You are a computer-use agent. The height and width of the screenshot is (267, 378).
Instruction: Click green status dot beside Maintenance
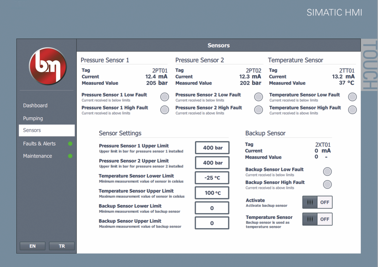pos(70,156)
